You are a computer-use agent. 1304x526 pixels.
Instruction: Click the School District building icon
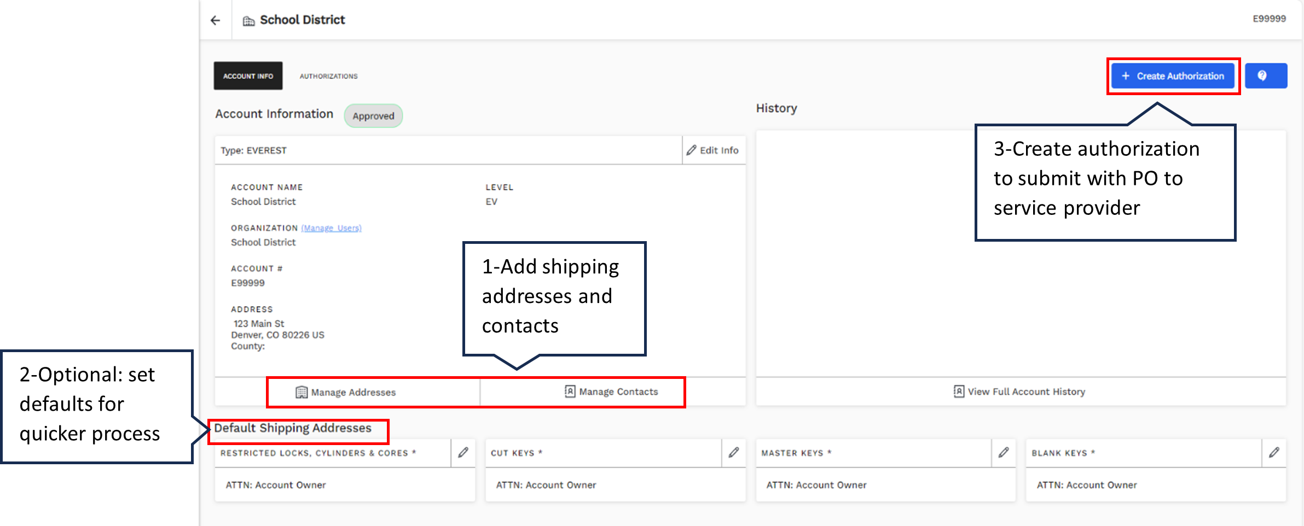coord(250,20)
